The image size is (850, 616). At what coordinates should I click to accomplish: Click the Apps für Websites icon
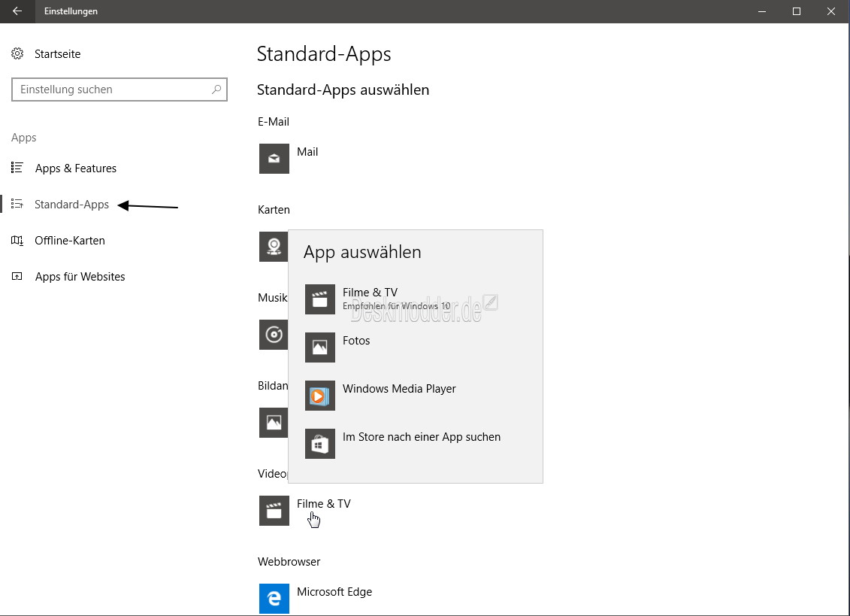17,276
